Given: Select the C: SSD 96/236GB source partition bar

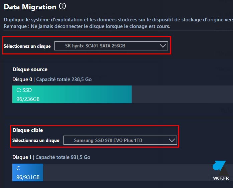Looking at the screenshot, I should pos(72,95).
